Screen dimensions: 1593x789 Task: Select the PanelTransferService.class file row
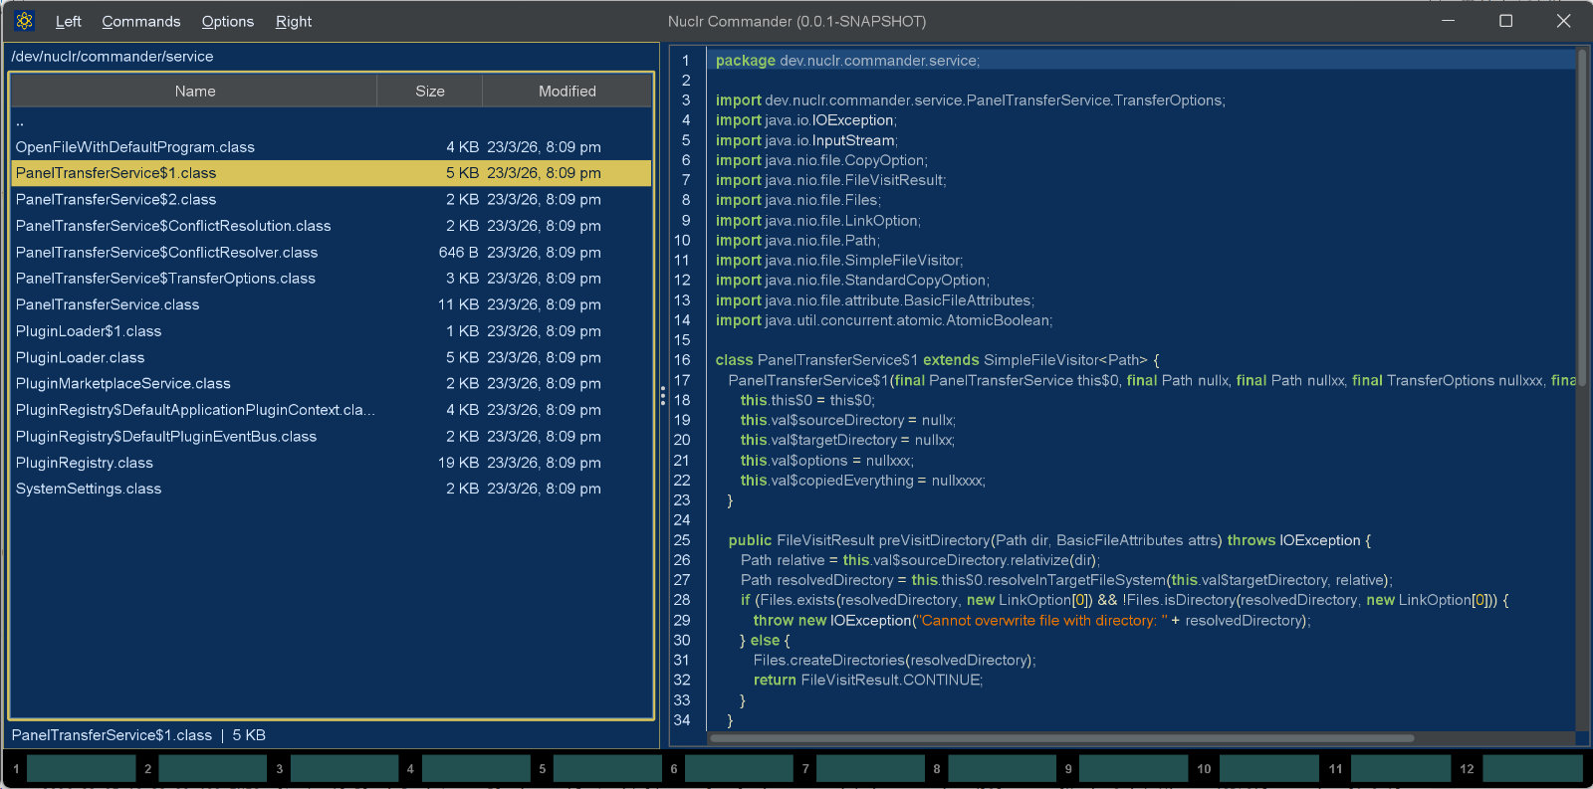332,304
